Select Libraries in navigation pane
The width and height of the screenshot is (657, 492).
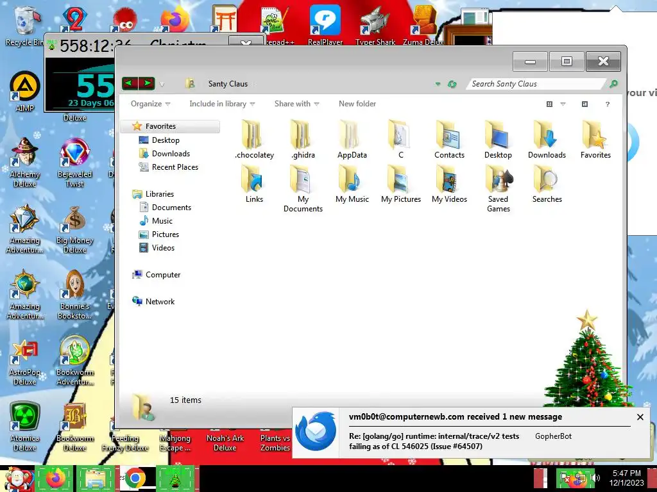click(159, 193)
